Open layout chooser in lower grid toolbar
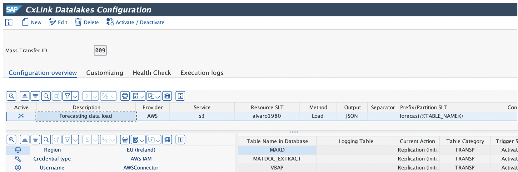 pos(167,140)
